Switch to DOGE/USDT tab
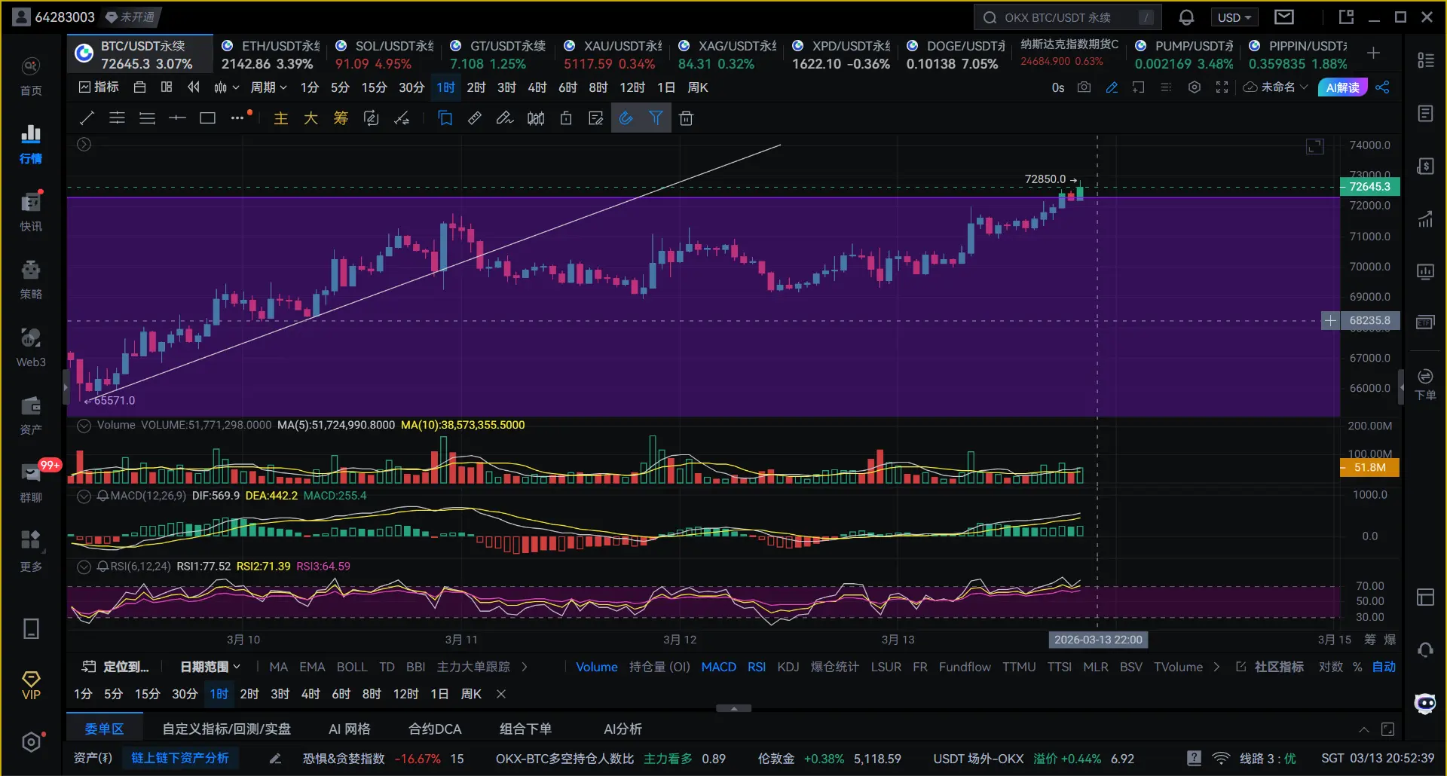Viewport: 1447px width, 776px height. click(x=956, y=55)
